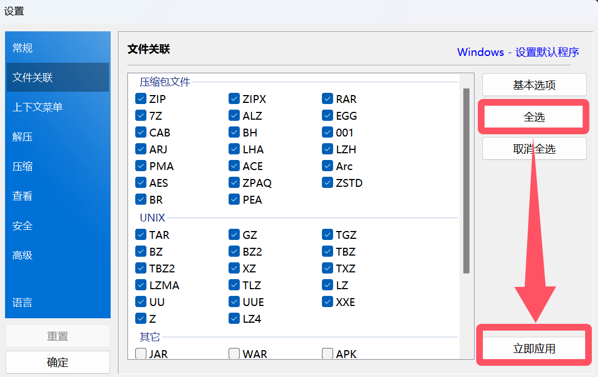Click the 全选 button
598x377 pixels.
534,117
